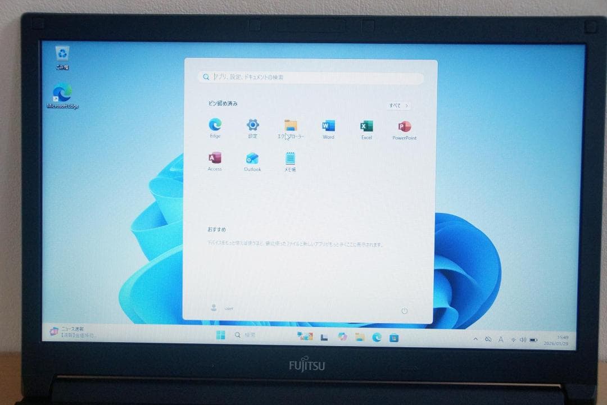Open the メモ帳 (Notepad) app

[x=290, y=158]
